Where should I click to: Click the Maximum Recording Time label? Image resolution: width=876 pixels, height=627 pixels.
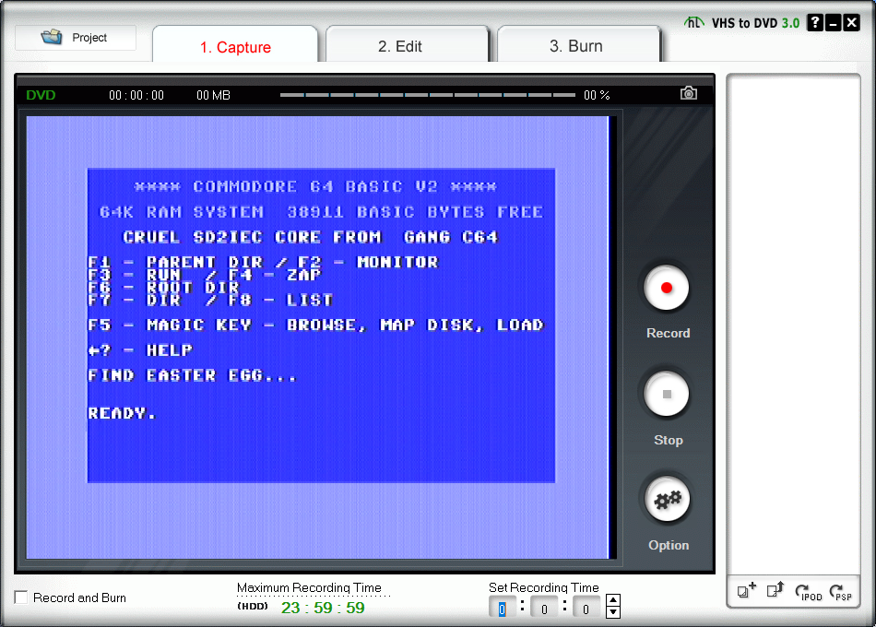(309, 587)
